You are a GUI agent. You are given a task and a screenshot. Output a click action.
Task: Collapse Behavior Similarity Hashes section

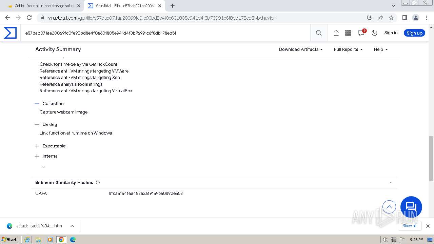click(391, 183)
